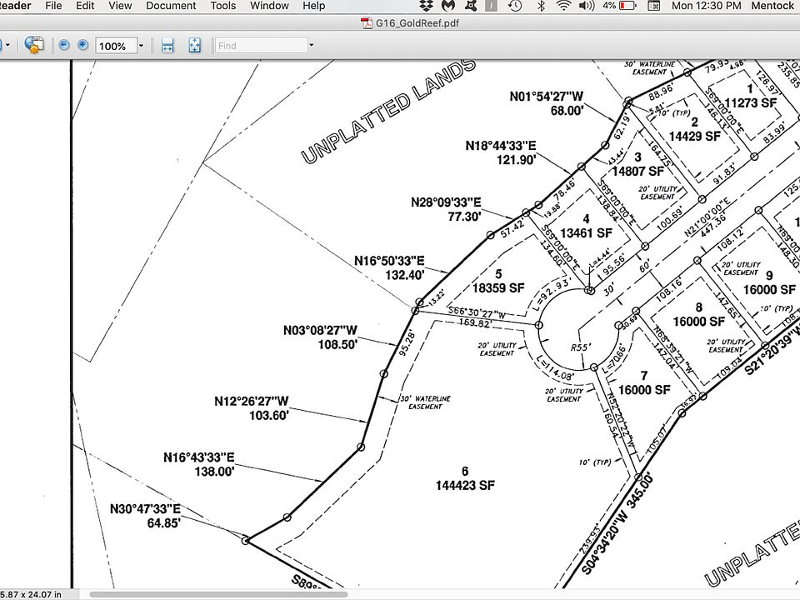Image resolution: width=800 pixels, height=600 pixels.
Task: Click the zoom out minus button
Action: click(x=64, y=45)
